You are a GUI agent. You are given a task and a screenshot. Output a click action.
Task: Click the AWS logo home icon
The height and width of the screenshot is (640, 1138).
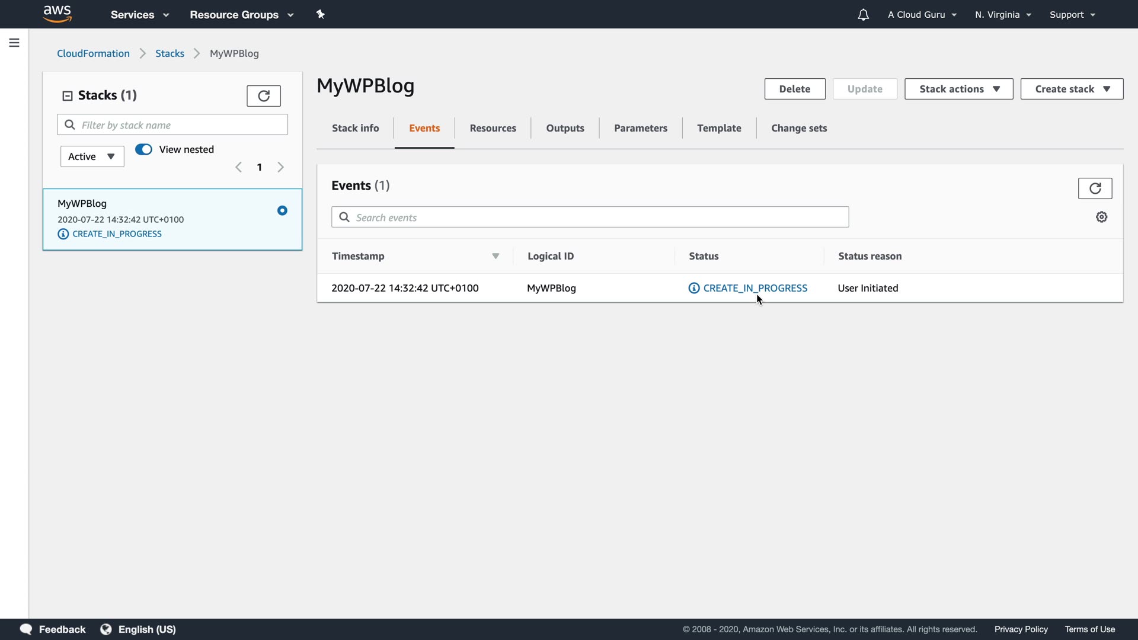[57, 14]
